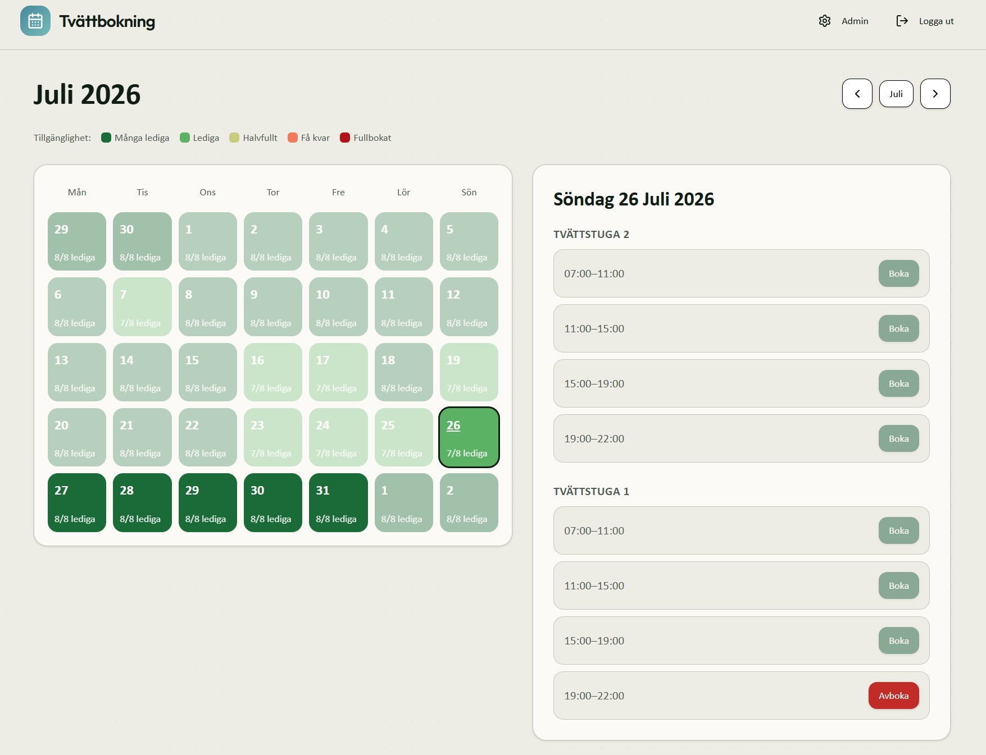Screen dimensions: 986x755
Task: Click the Tillgänglighet legend label
Action: tap(62, 138)
